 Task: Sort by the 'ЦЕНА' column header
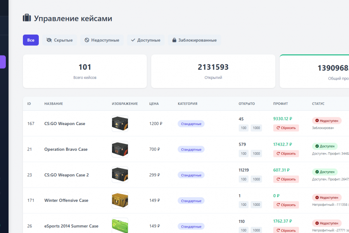point(154,104)
